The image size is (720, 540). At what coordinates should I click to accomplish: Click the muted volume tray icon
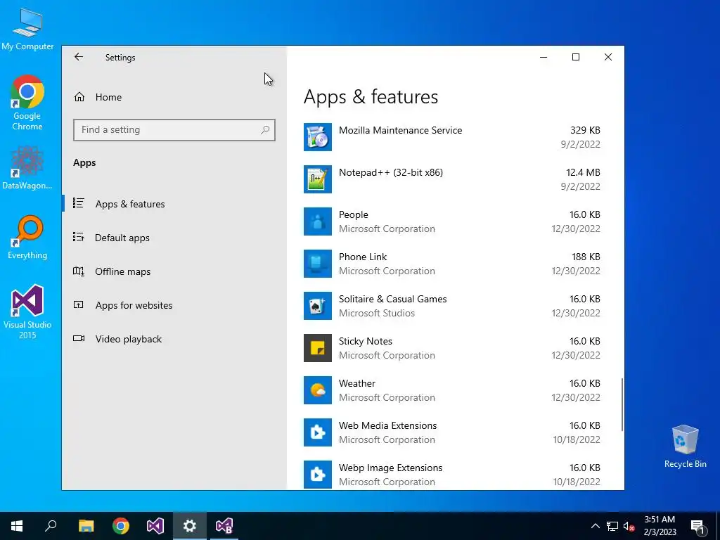(x=629, y=526)
